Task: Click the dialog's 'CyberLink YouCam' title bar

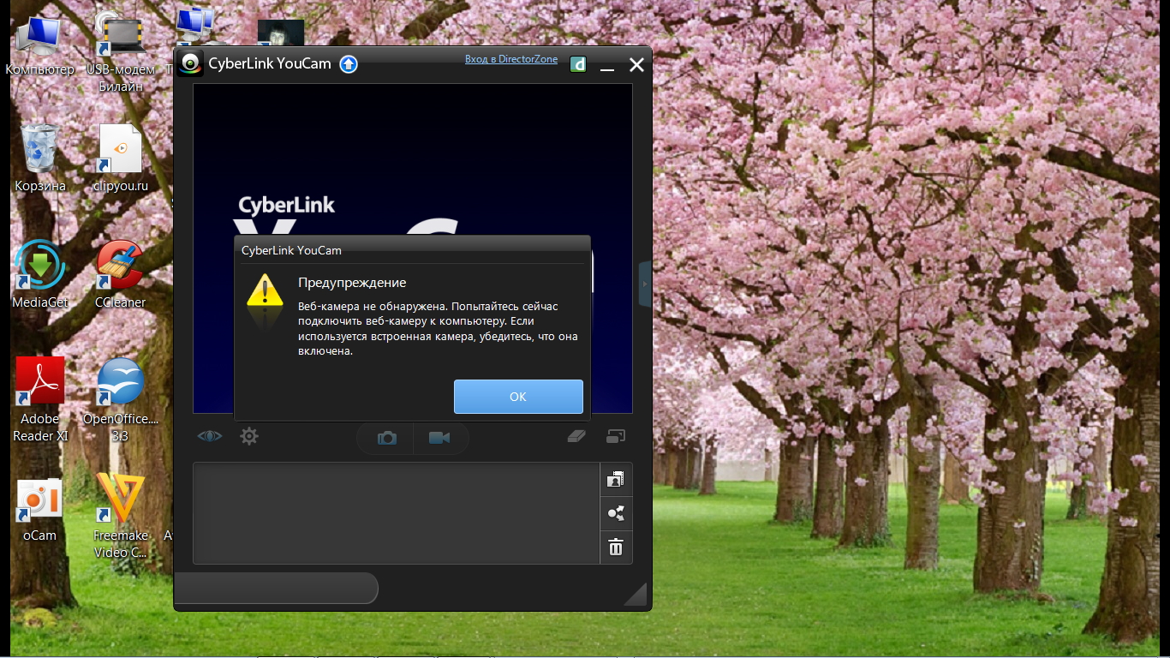Action: point(412,250)
